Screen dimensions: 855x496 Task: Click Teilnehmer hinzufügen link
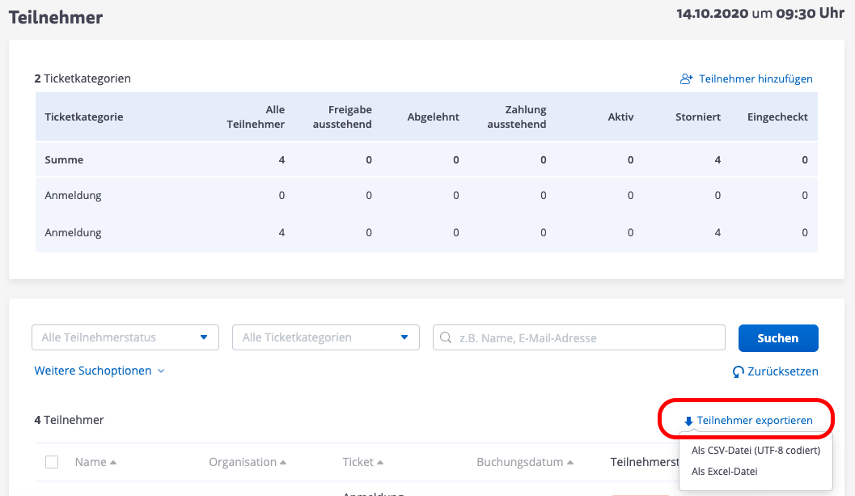[756, 79]
